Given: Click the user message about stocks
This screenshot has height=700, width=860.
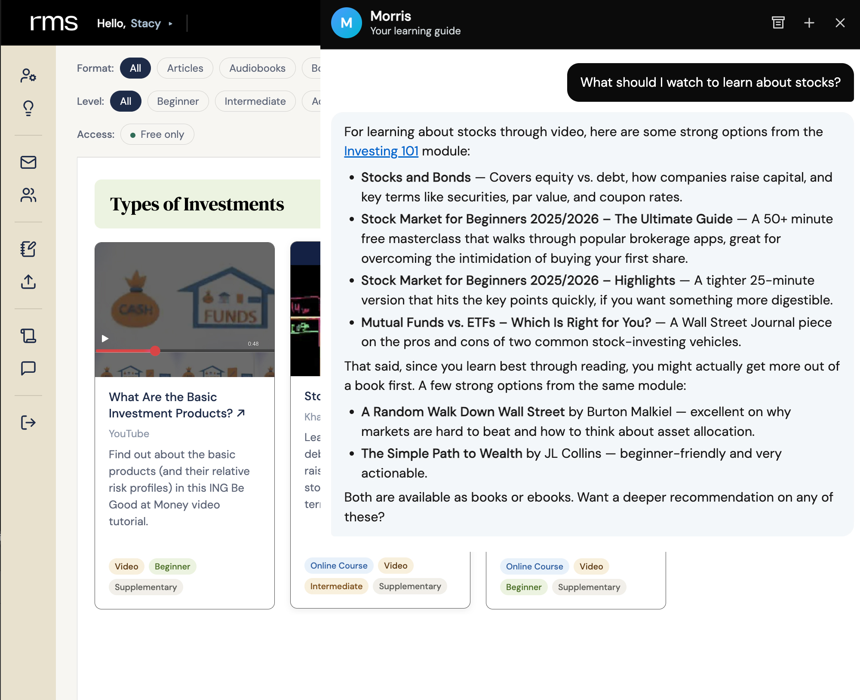Looking at the screenshot, I should click(710, 82).
